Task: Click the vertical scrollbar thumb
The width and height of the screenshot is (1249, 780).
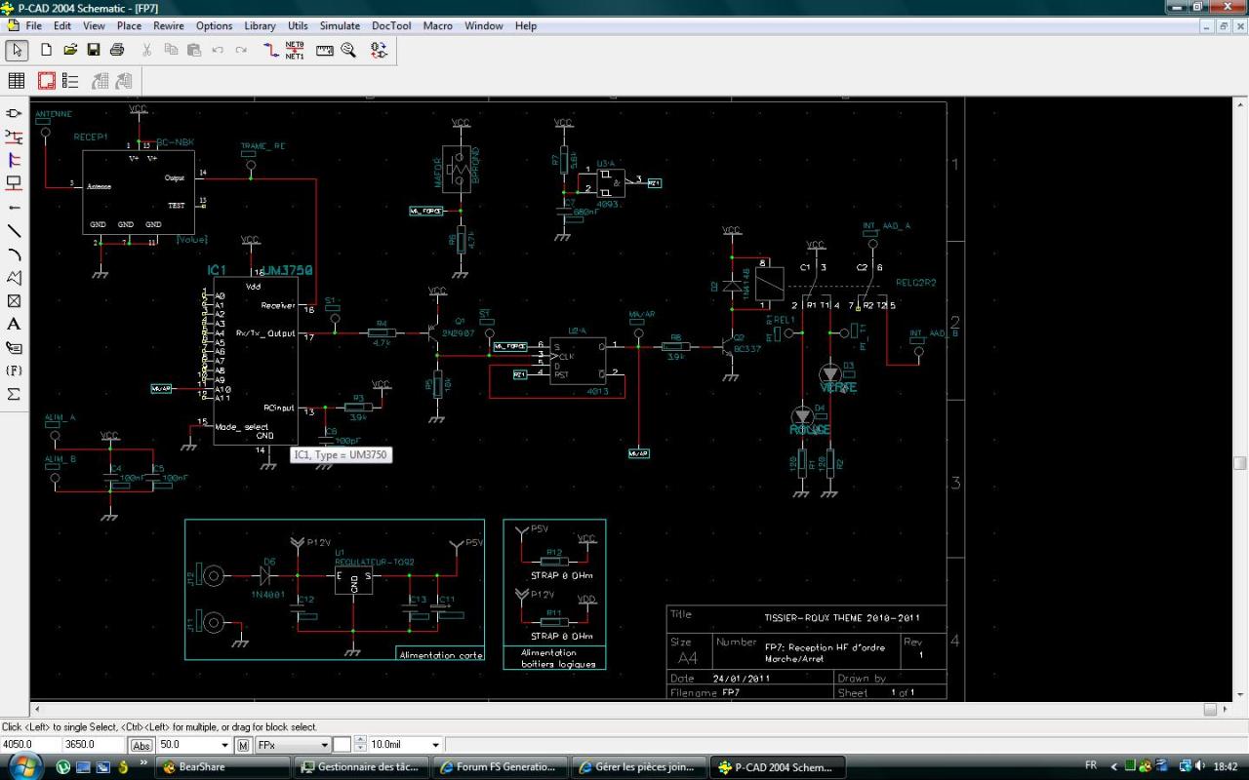Action: tap(1240, 463)
